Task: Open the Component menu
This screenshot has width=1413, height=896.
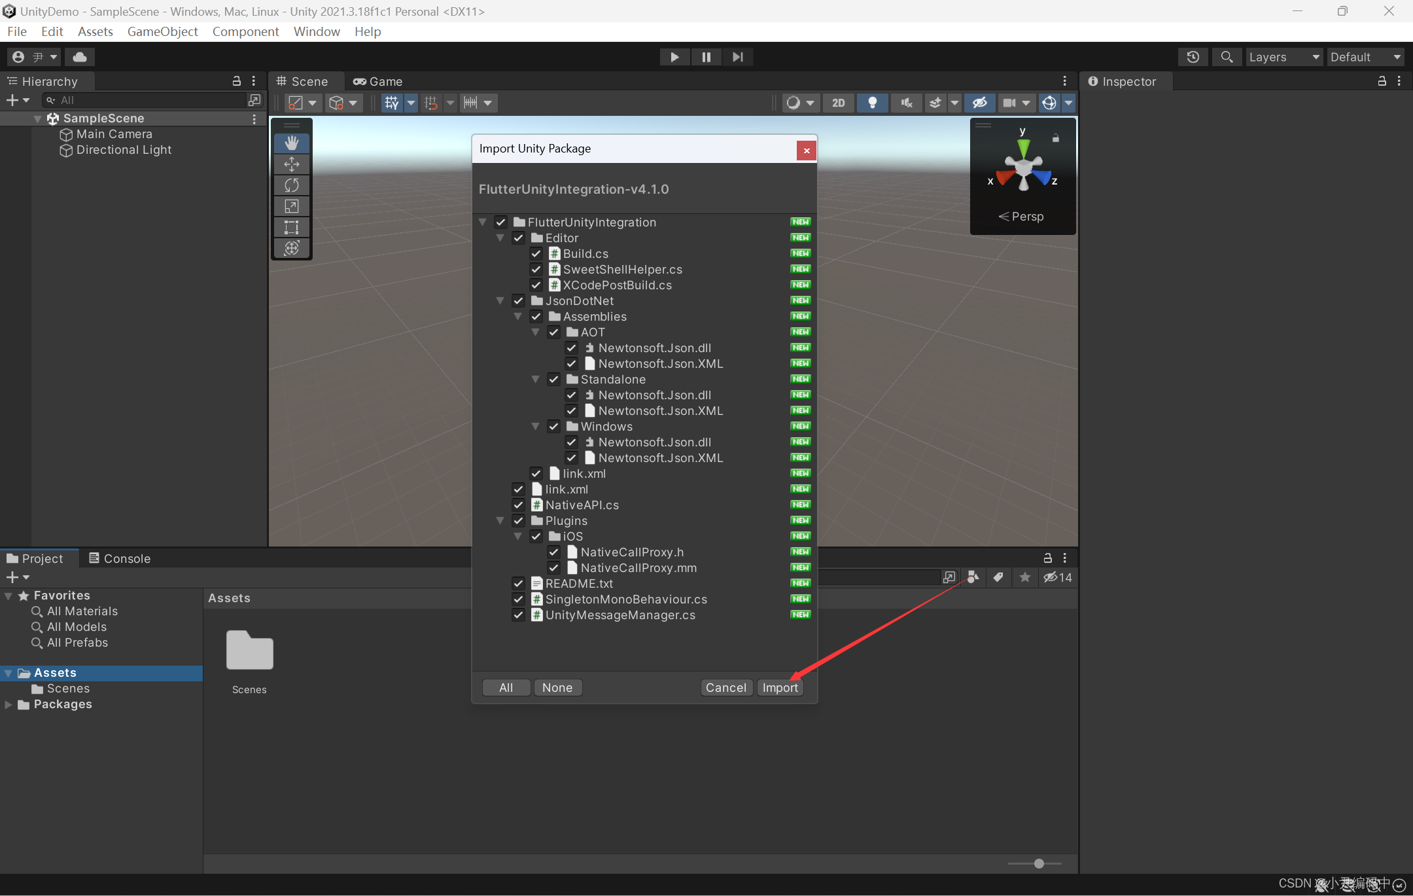Action: [x=245, y=31]
